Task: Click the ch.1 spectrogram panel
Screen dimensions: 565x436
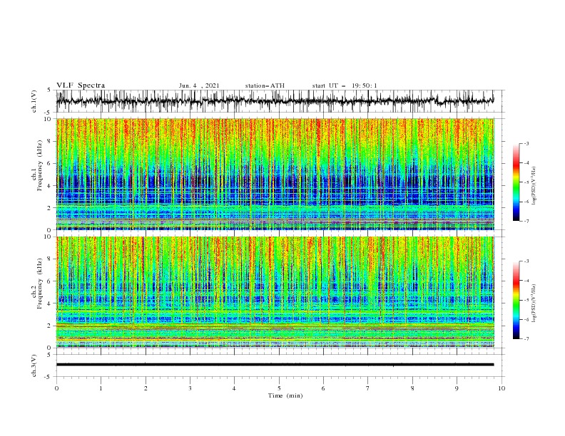Action: point(275,174)
